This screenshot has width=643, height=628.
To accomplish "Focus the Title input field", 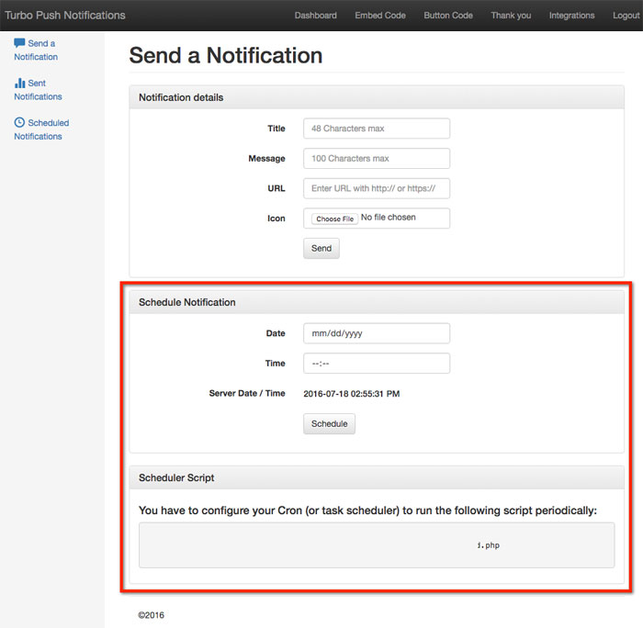I will coord(377,129).
